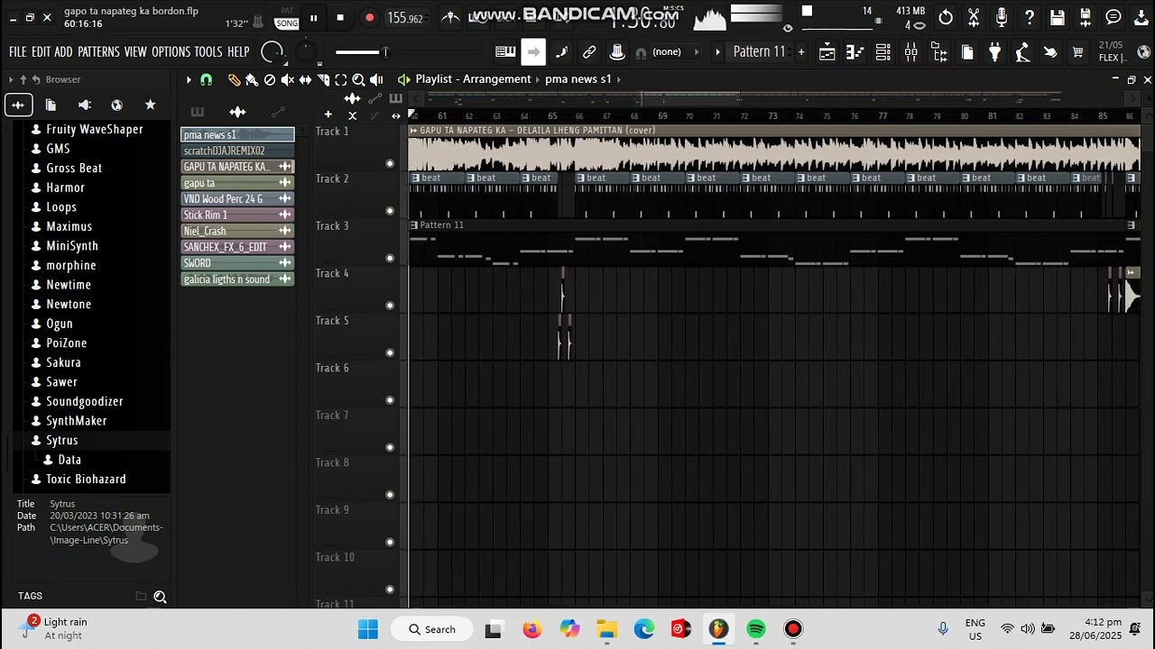Pause playback with the pause button
This screenshot has height=649, width=1155.
(313, 17)
